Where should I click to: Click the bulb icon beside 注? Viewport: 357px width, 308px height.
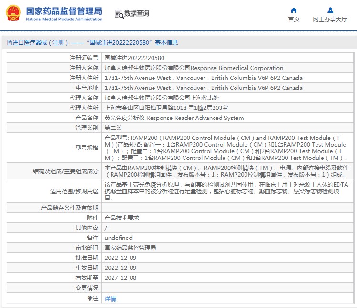click(90, 298)
